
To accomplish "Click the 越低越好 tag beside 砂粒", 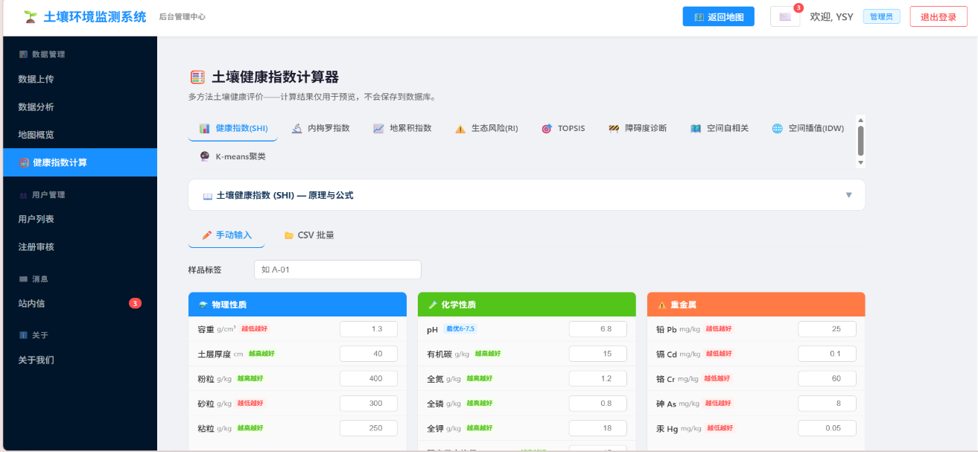I will click(250, 403).
